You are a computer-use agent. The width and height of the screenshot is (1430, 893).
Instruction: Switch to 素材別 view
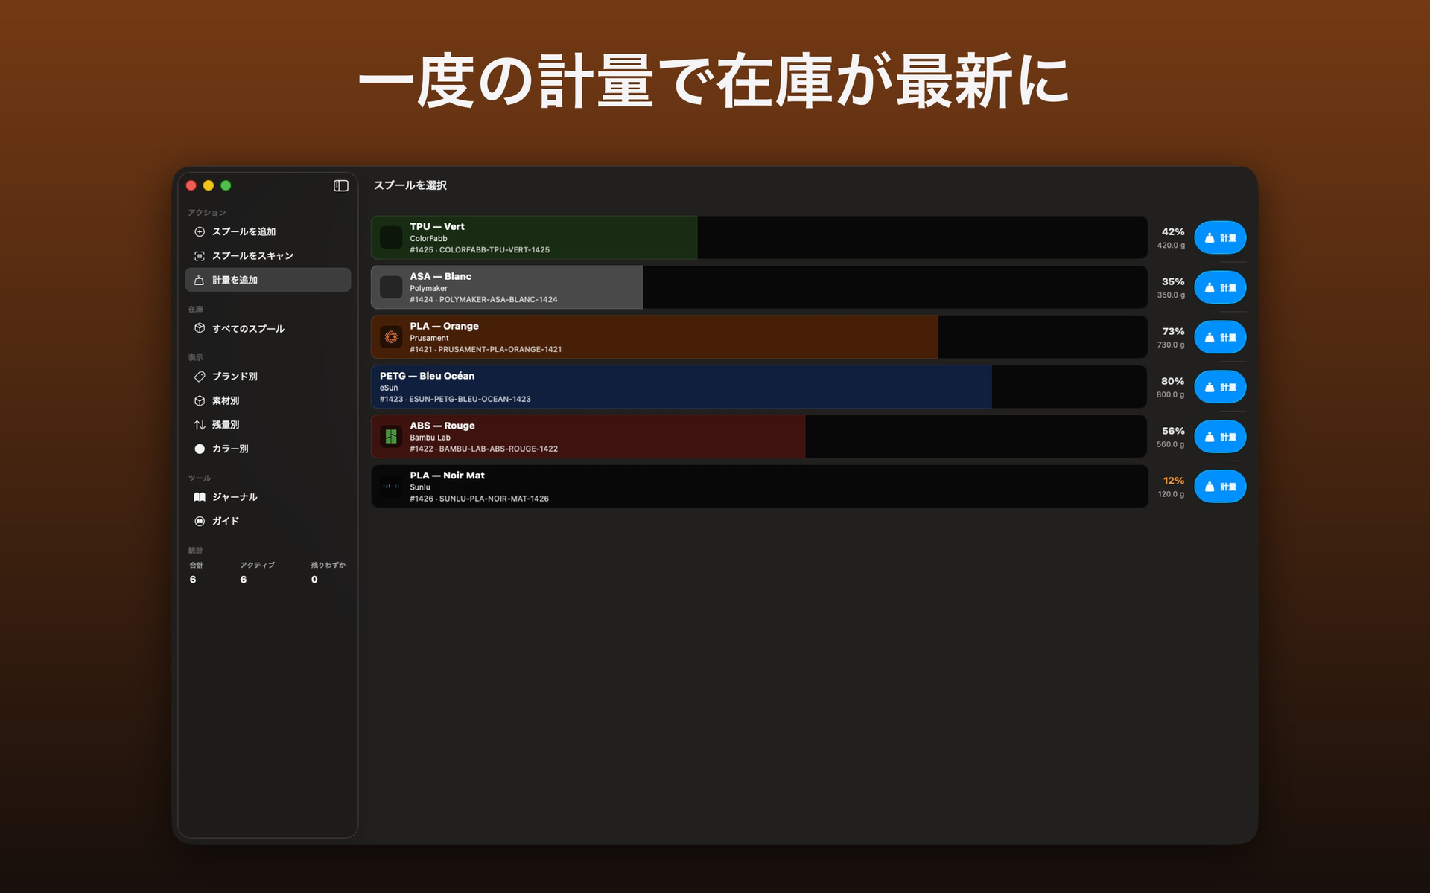click(x=268, y=400)
